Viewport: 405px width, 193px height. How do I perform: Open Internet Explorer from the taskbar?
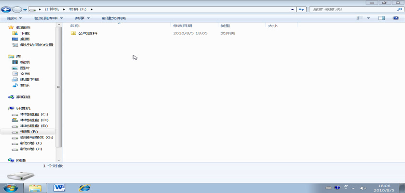click(84, 187)
